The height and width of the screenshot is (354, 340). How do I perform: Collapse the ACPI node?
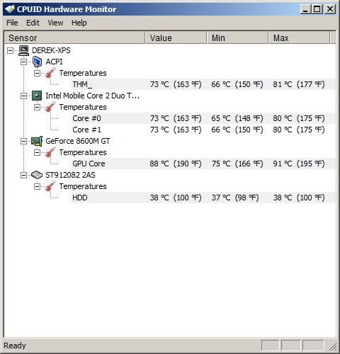click(x=23, y=62)
